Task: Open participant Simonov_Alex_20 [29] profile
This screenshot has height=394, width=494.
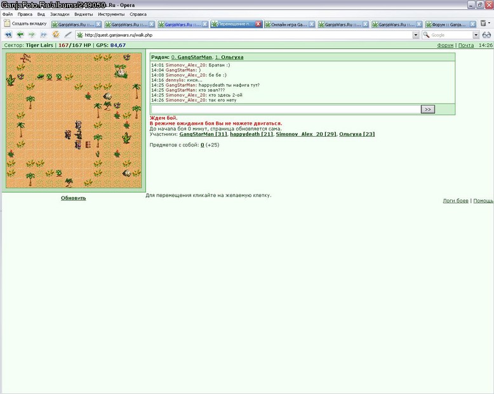Action: click(306, 134)
